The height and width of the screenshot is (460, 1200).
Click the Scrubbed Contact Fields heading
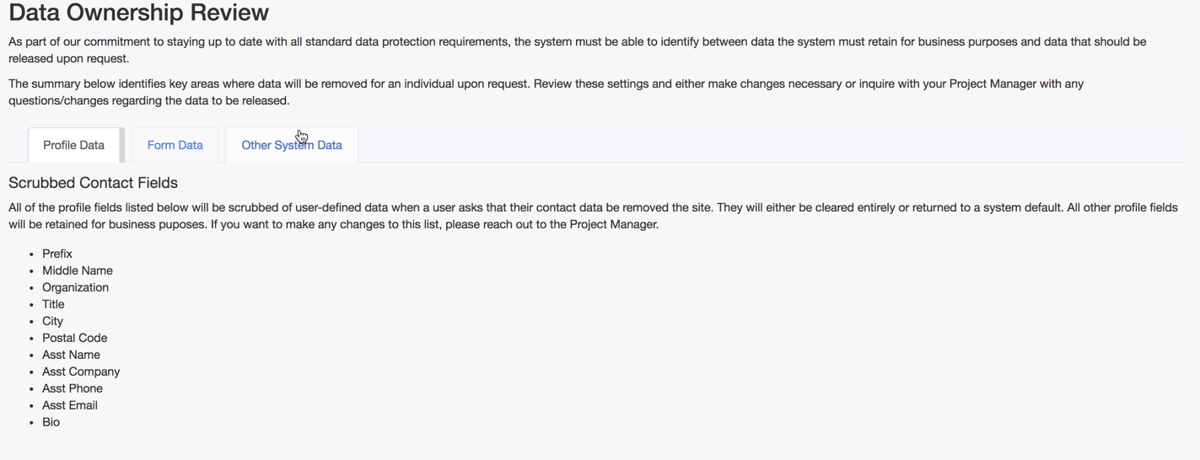[93, 183]
